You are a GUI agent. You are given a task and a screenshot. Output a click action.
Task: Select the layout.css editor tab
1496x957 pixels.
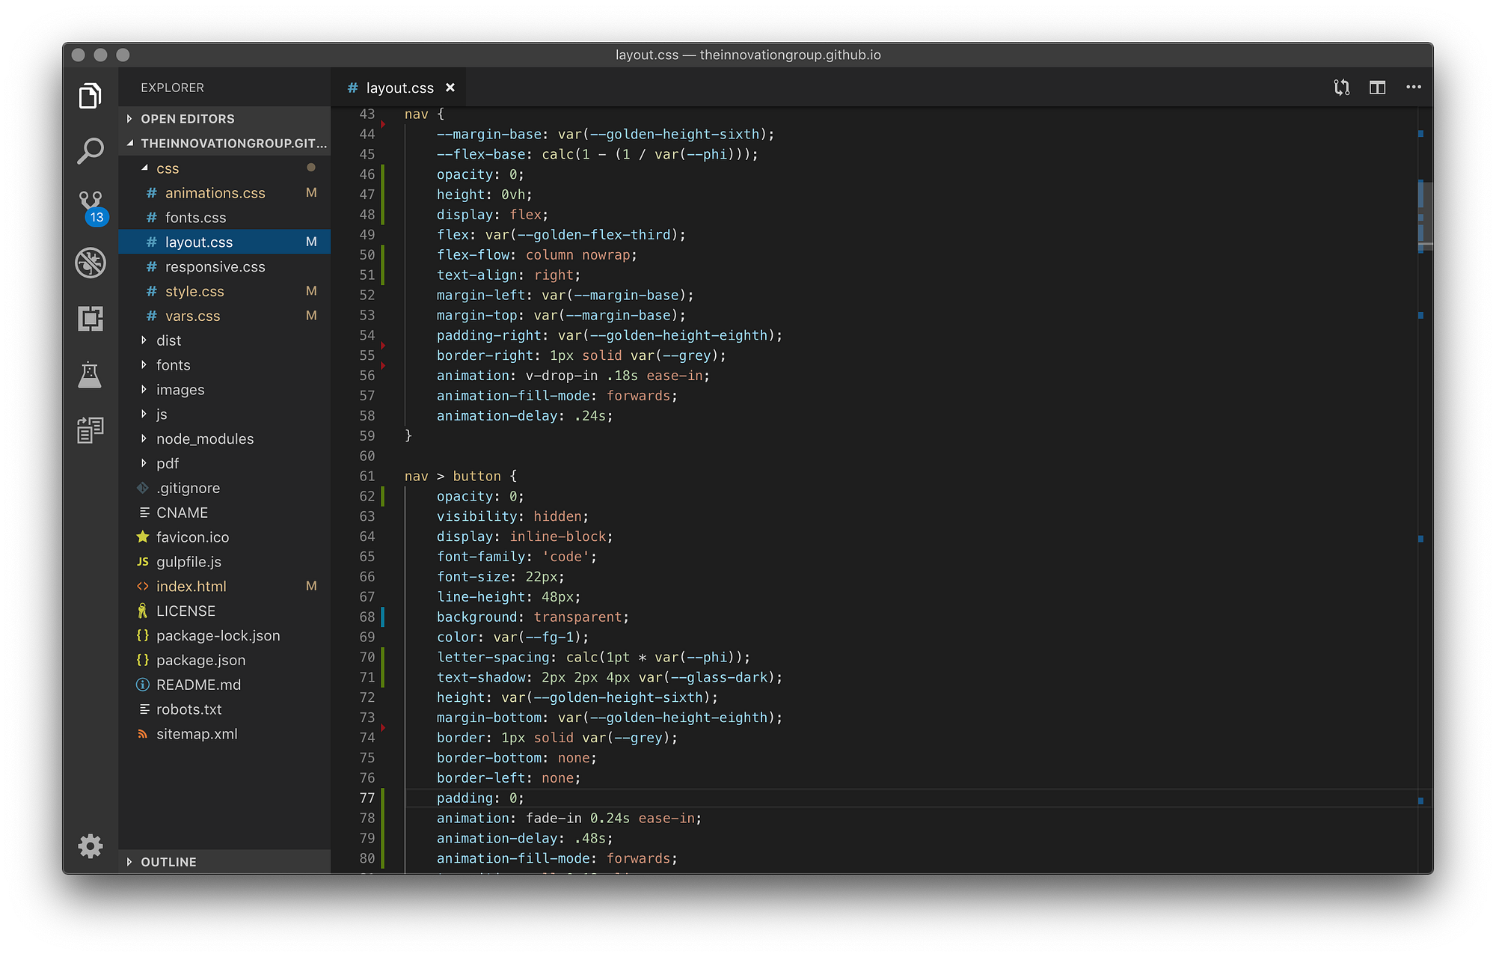point(399,88)
